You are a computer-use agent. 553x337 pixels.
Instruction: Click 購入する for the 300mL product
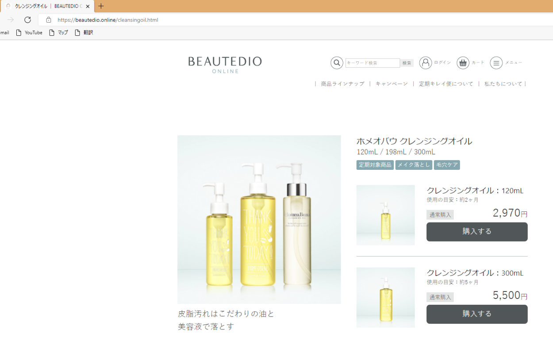click(477, 314)
